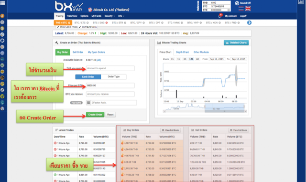Open the top-left hamburger menu icon
The width and height of the screenshot is (306, 182).
point(2,3)
